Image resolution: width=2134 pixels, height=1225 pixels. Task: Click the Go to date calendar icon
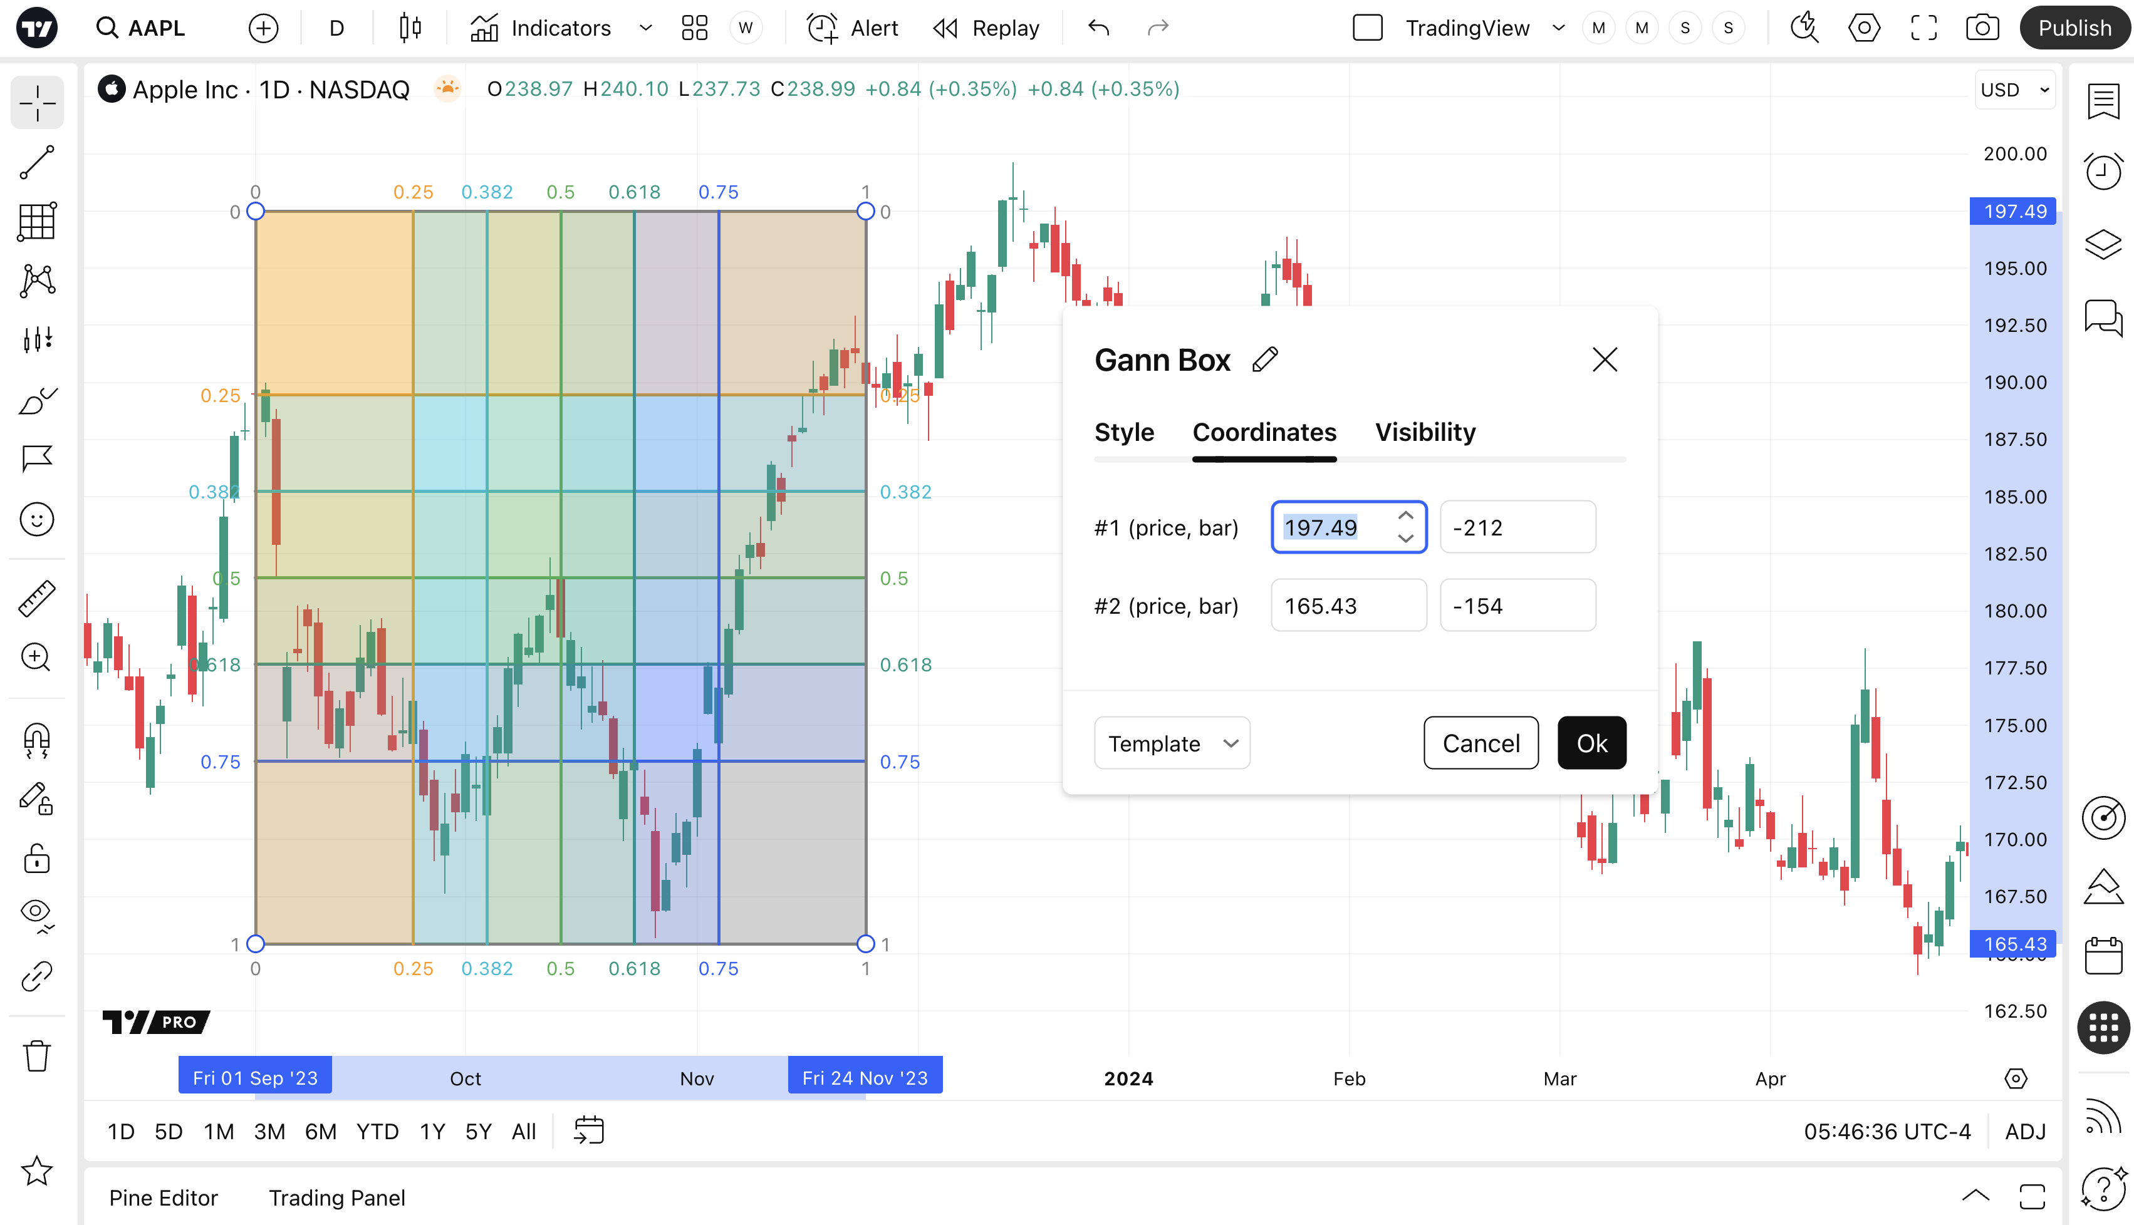point(588,1131)
